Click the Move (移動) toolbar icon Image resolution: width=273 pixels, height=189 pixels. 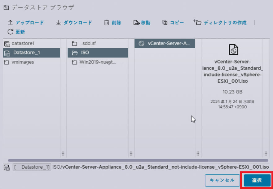[137, 23]
